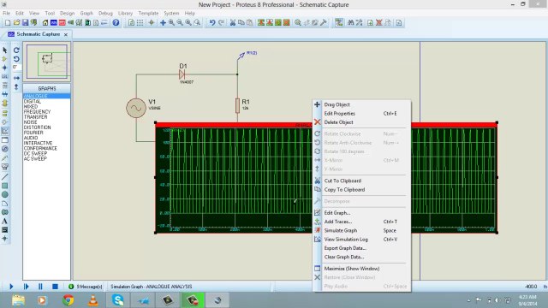Choose Copy To Clipboard in context menu

(361, 190)
